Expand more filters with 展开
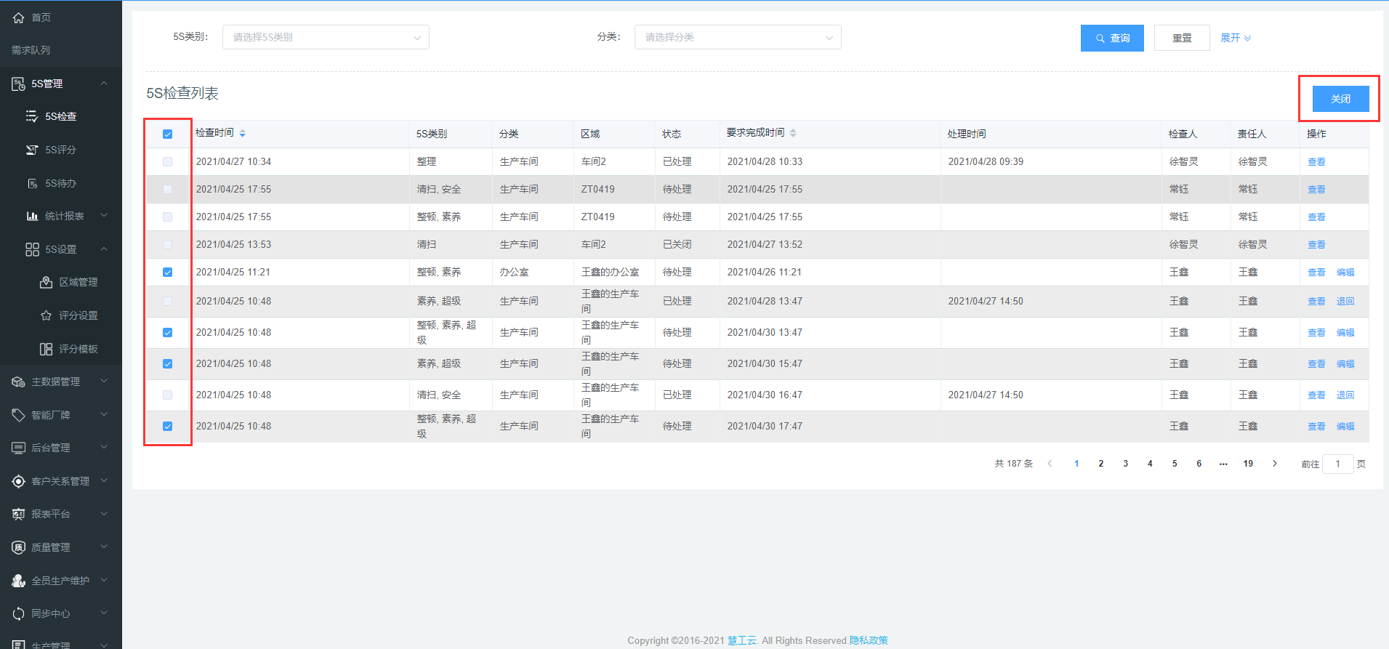Viewport: 1389px width, 649px height. click(1235, 38)
